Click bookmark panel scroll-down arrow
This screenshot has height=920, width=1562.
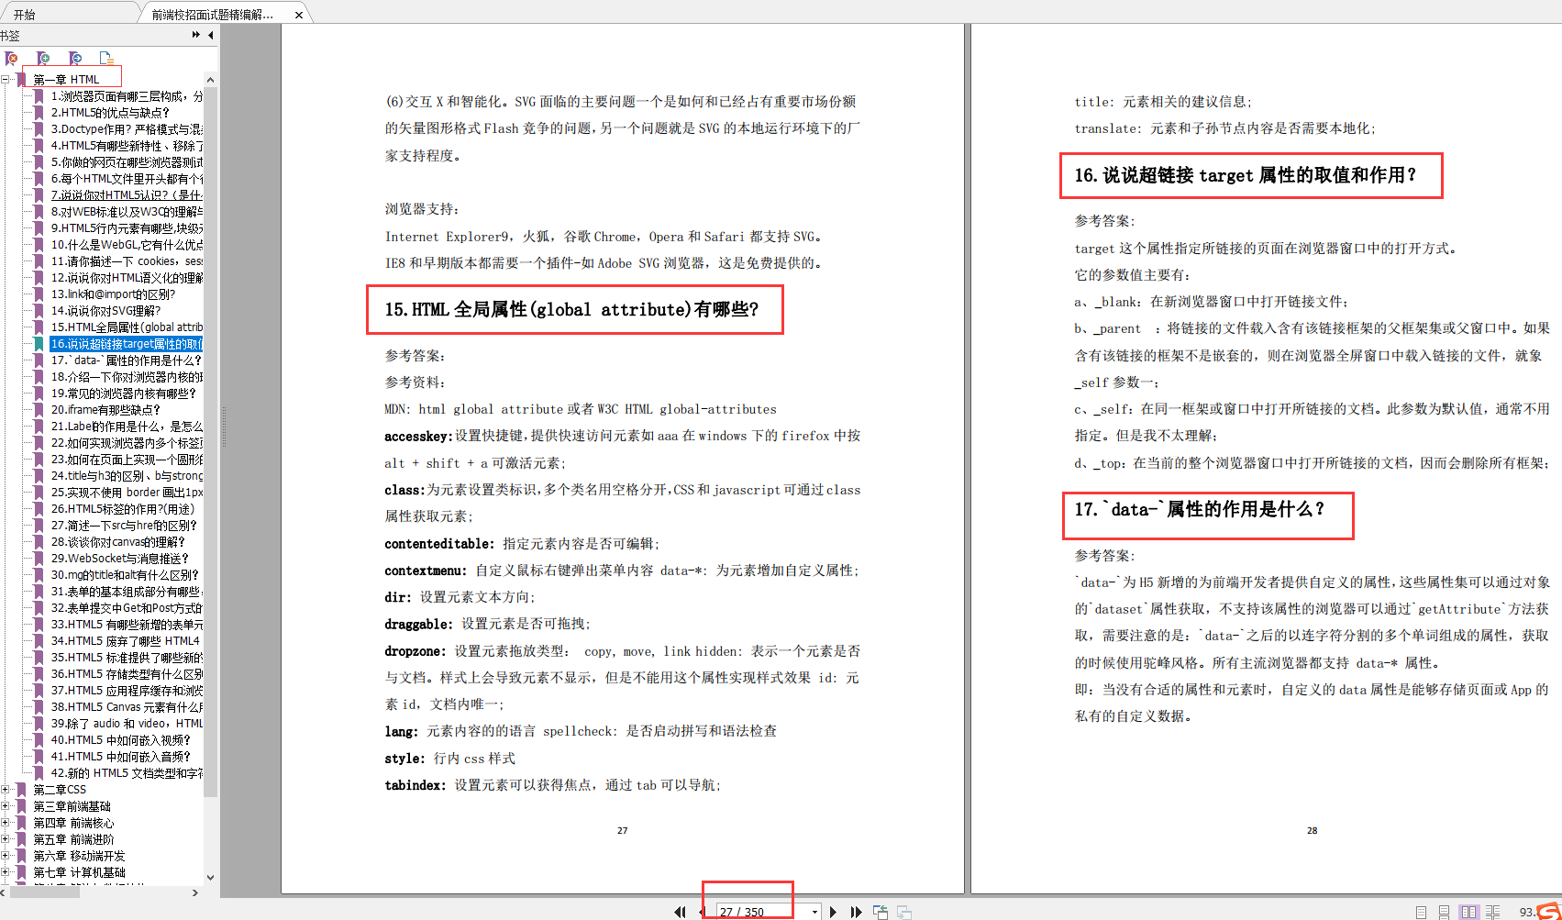[x=210, y=878]
